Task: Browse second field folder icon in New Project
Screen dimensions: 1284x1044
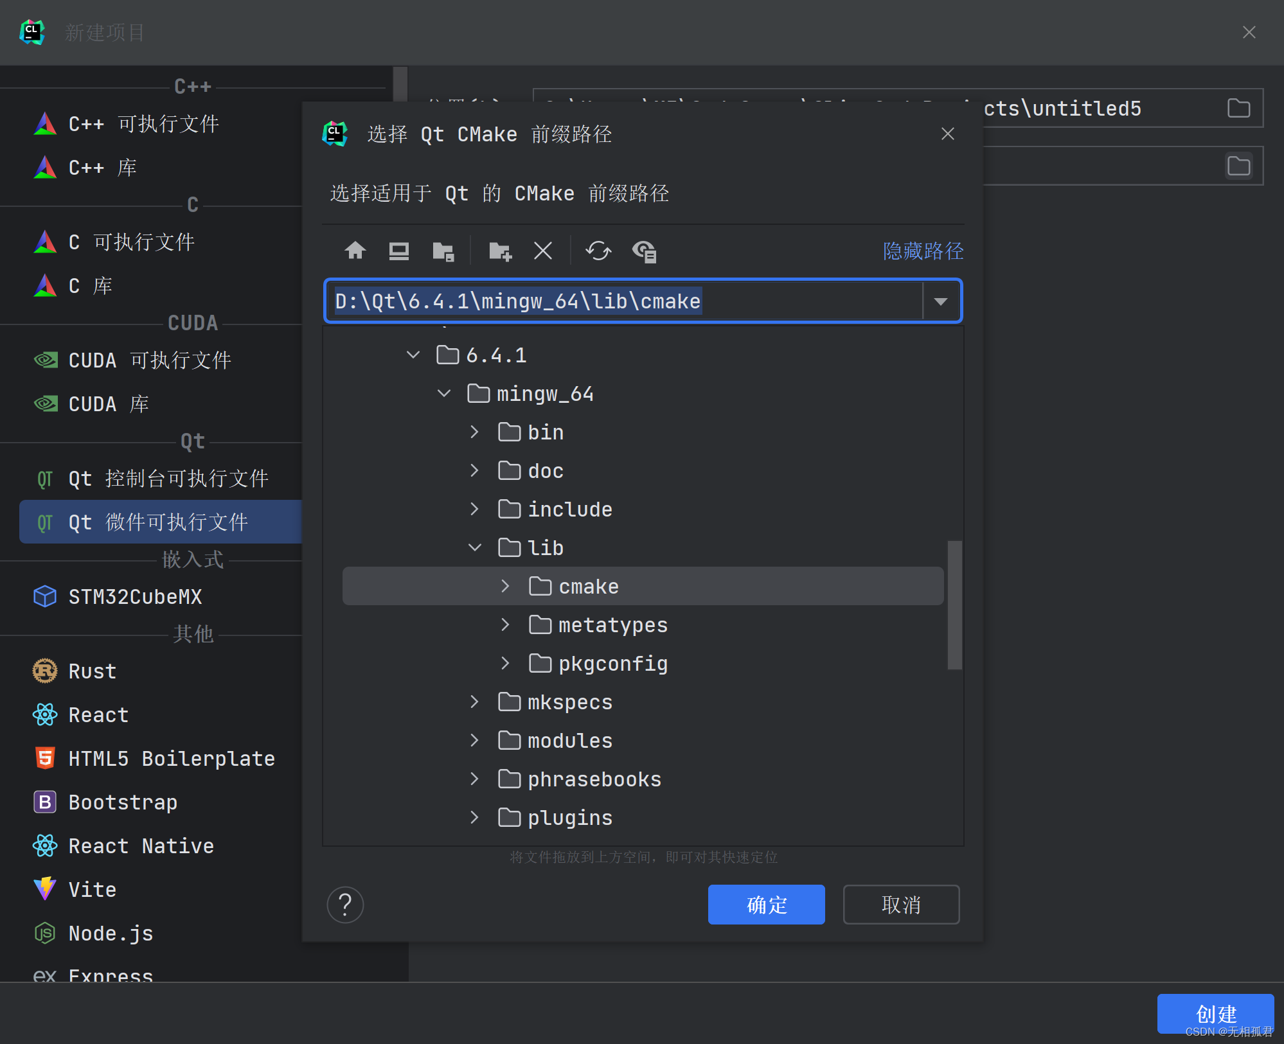Action: (x=1238, y=166)
